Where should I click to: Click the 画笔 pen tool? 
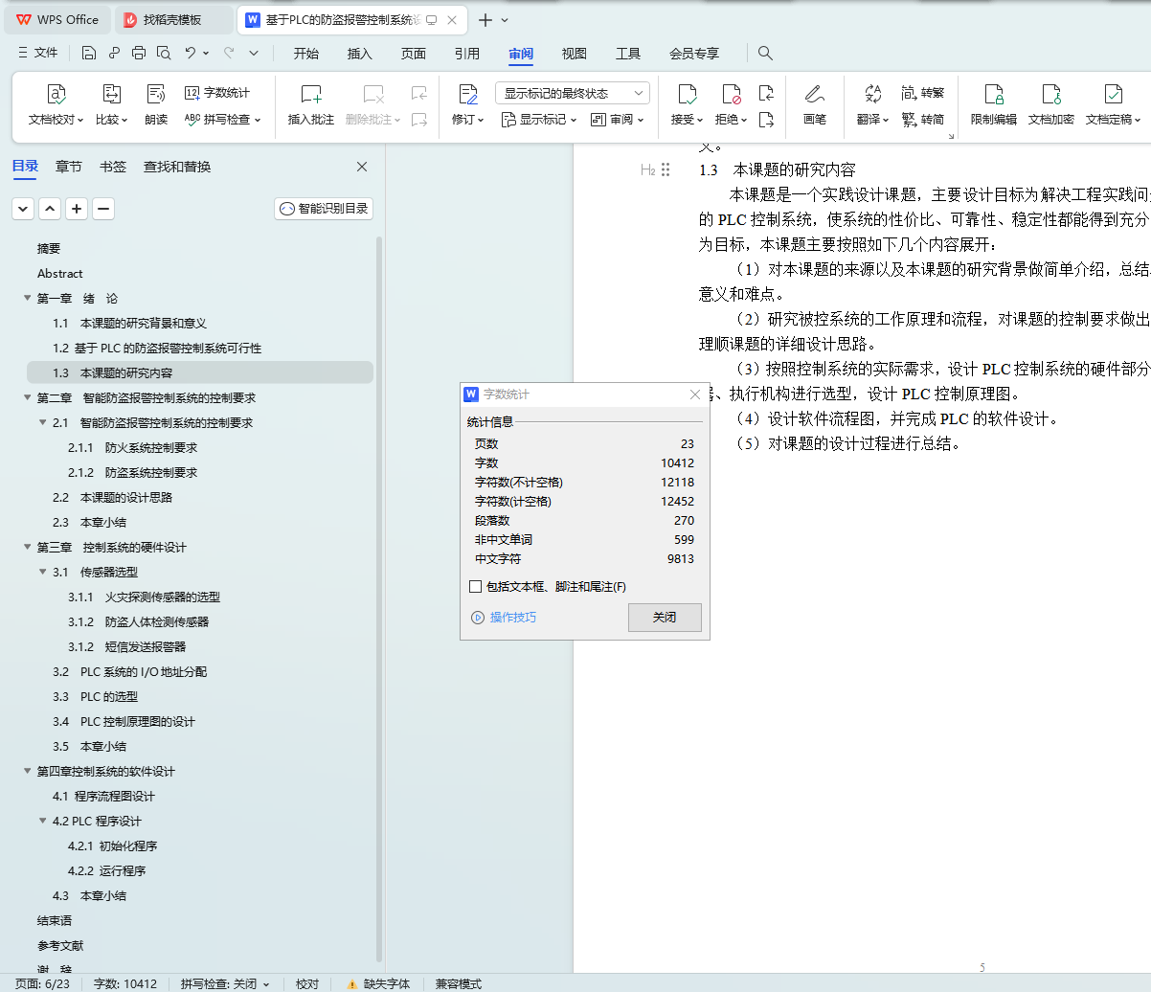click(x=815, y=105)
